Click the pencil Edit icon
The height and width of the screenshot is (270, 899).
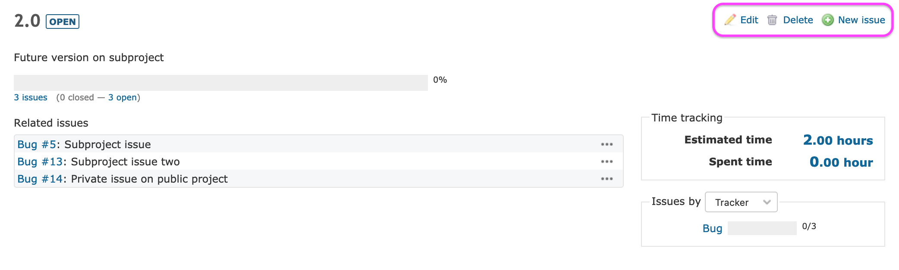730,20
